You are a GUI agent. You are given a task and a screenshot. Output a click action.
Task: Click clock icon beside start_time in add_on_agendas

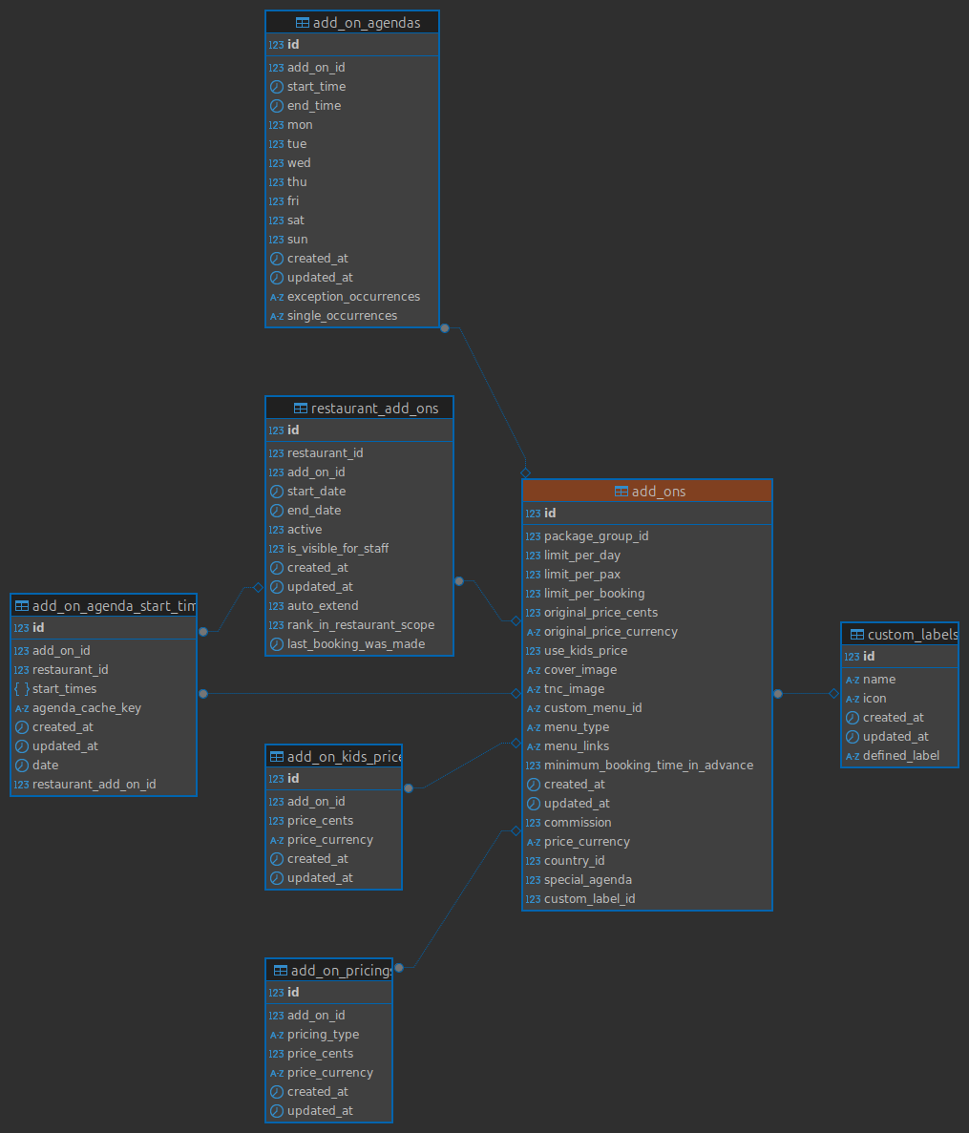(x=277, y=87)
